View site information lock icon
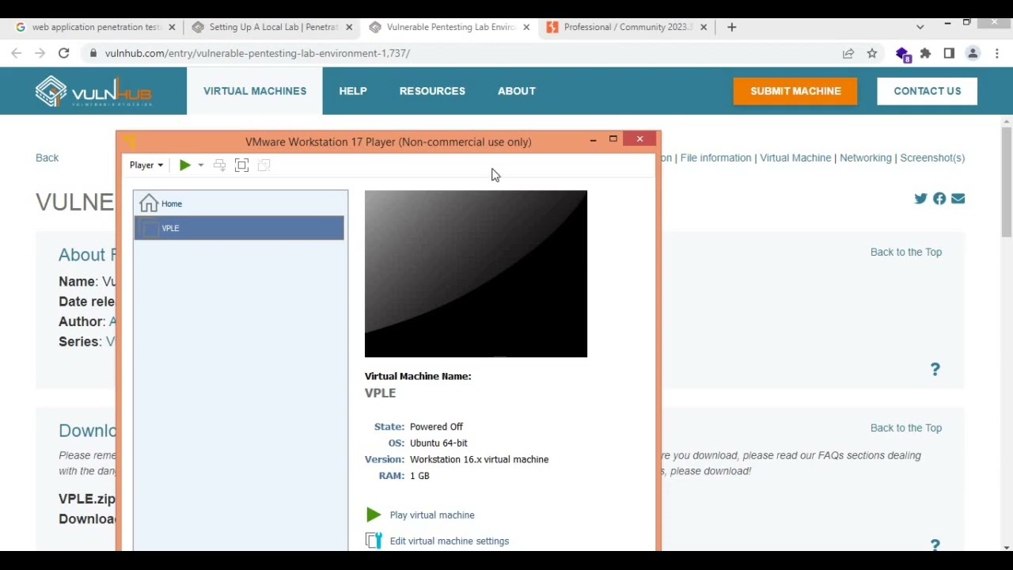1013x570 pixels. [93, 53]
